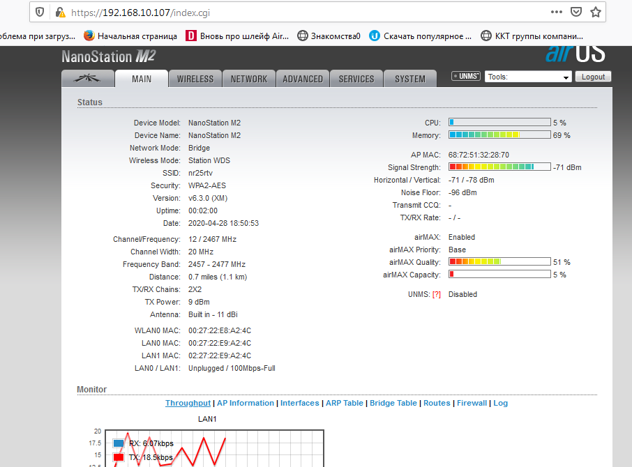The image size is (632, 467).
Task: Log out with the Logout button
Action: tap(593, 77)
